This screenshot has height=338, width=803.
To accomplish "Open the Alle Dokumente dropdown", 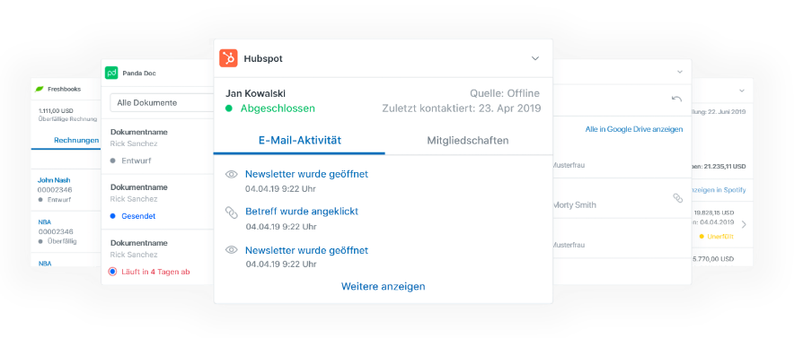I will click(162, 103).
